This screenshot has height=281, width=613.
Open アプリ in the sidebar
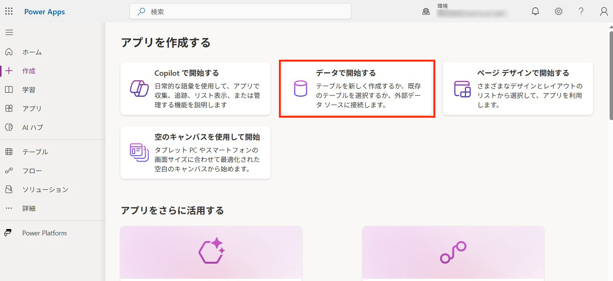52,108
